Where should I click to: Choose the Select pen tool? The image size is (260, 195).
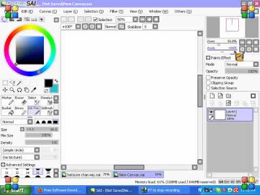[x=34, y=100]
